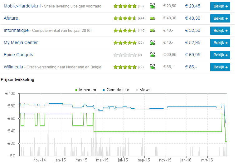Viewport: 238px width, 168px height.
Task: Click base price € 46,- for My Media Center
Action: (x=168, y=42)
